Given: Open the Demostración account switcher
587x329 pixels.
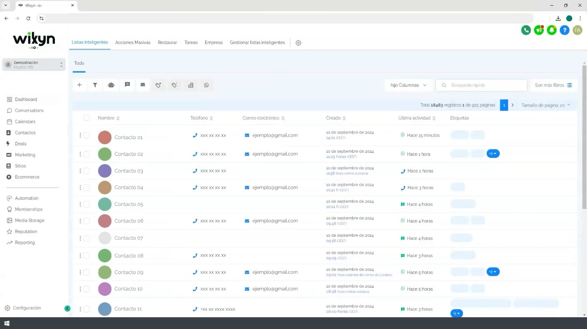Looking at the screenshot, I should [34, 65].
